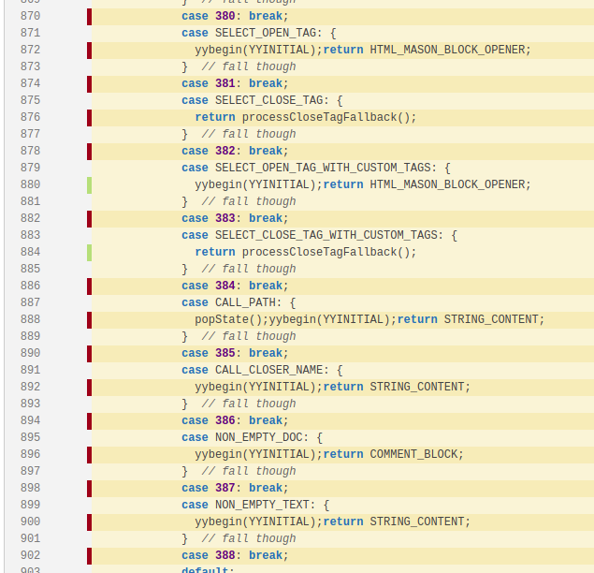Click 'case SELECT_CLOSE_TAG: {' code line
The width and height of the screenshot is (594, 573).
click(262, 100)
